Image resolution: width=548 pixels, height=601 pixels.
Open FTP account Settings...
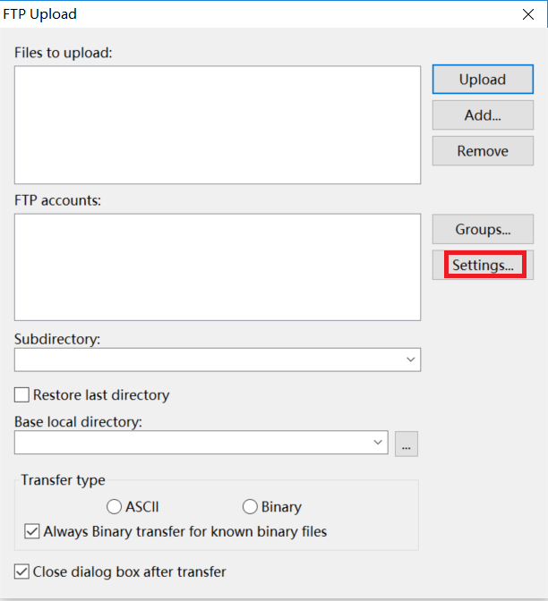click(483, 266)
